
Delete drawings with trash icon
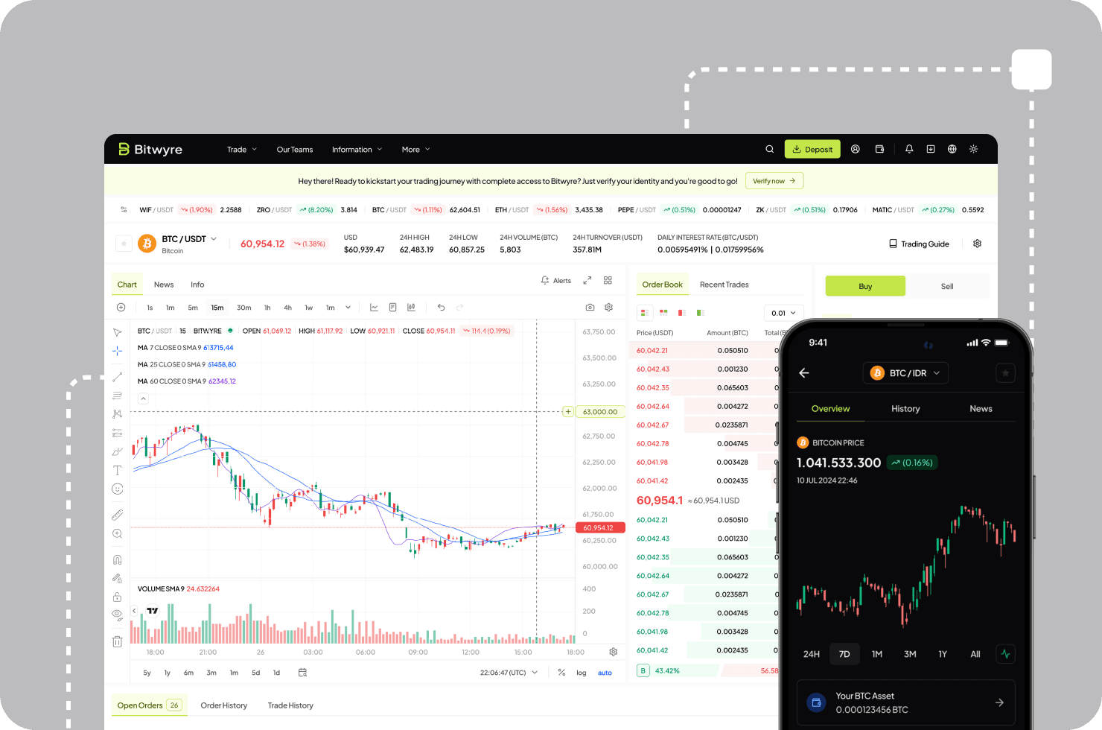point(117,641)
